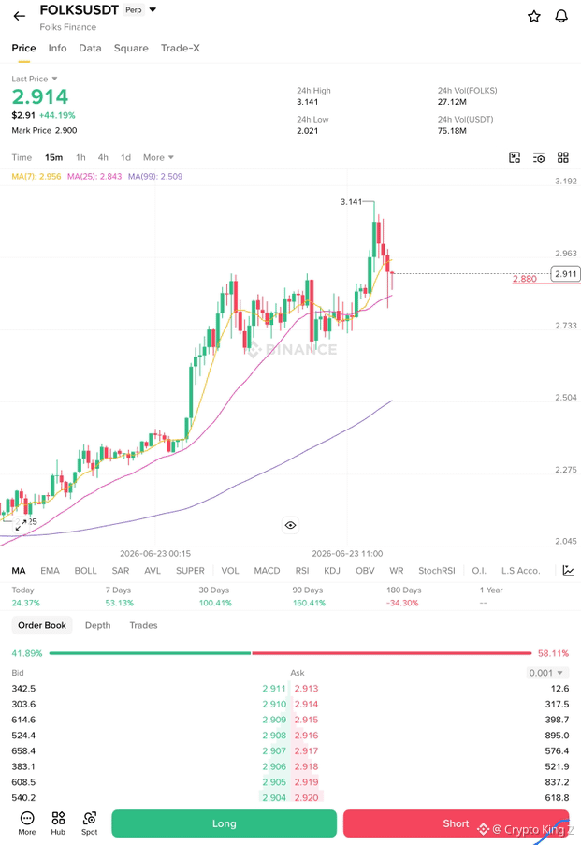
Task: Expand chart to fullscreen with arrows icon
Action: [21, 524]
